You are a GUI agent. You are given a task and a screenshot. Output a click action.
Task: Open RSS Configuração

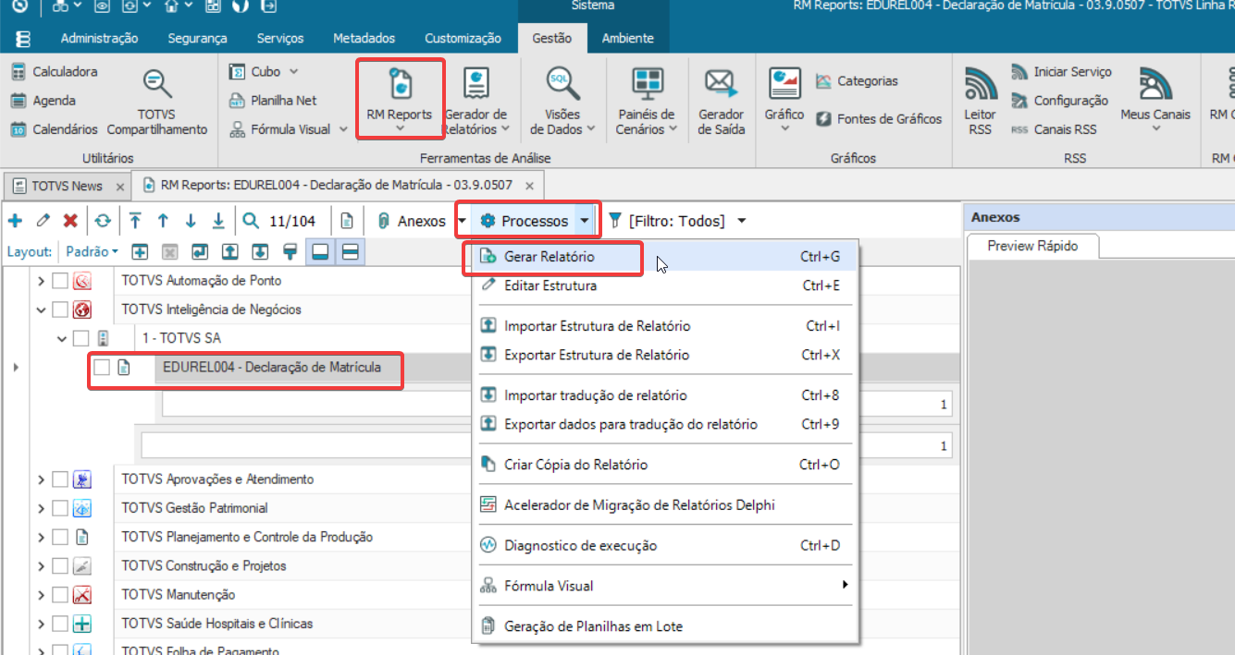(x=1059, y=101)
